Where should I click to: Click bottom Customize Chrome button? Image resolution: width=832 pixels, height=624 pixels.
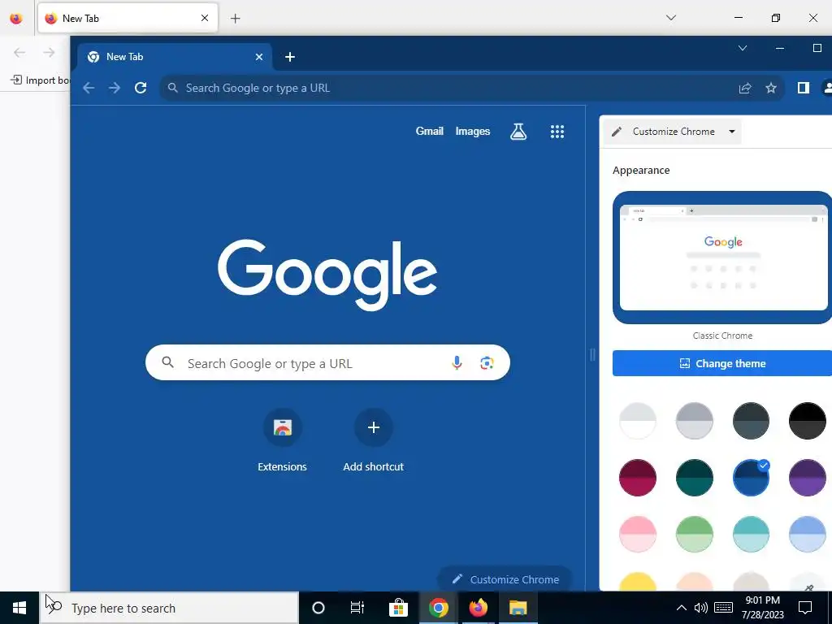[505, 579]
